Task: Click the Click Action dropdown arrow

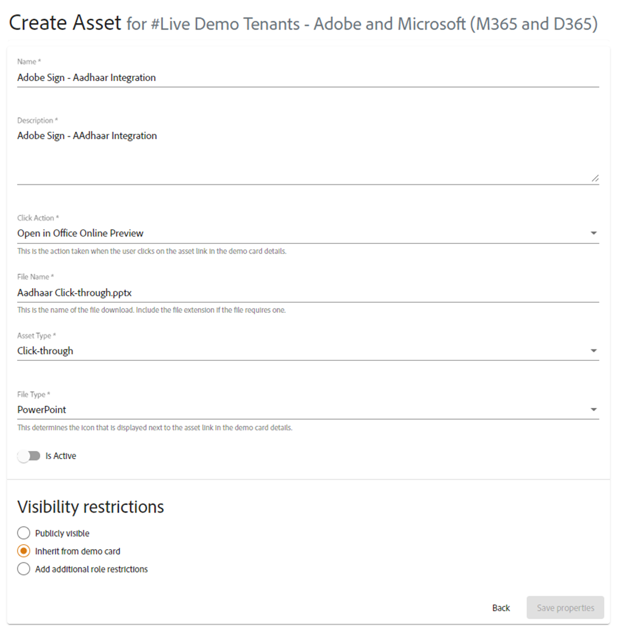Action: coord(594,233)
